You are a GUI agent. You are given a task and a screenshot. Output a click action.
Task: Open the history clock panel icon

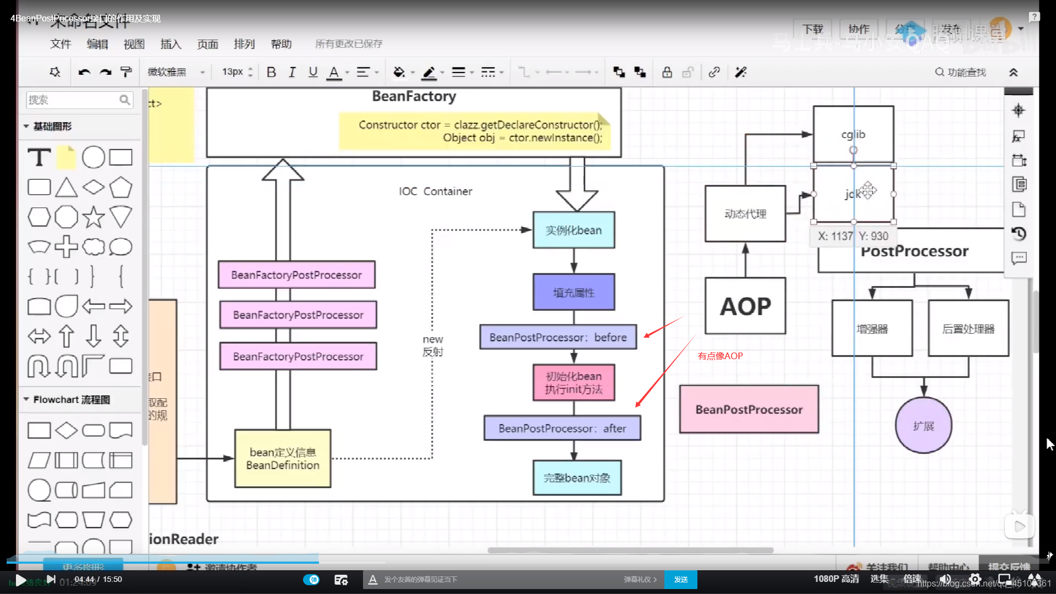tap(1019, 234)
